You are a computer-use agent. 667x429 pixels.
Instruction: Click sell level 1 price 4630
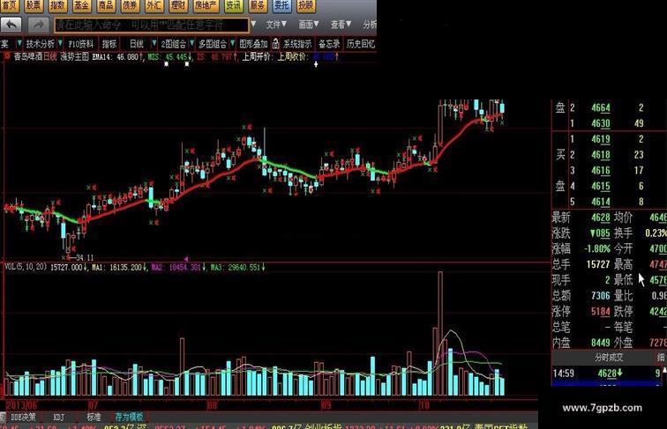coord(601,123)
